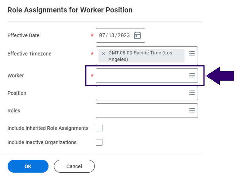241x177 pixels.
Task: Check the Include Inactive Organizations box
Action: pyautogui.click(x=99, y=142)
